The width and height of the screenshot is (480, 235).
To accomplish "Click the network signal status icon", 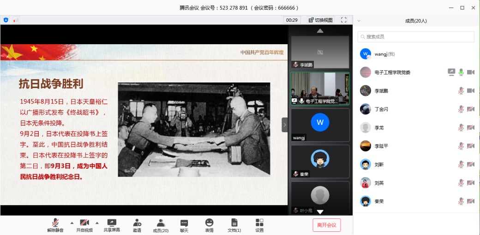I will tap(16, 20).
